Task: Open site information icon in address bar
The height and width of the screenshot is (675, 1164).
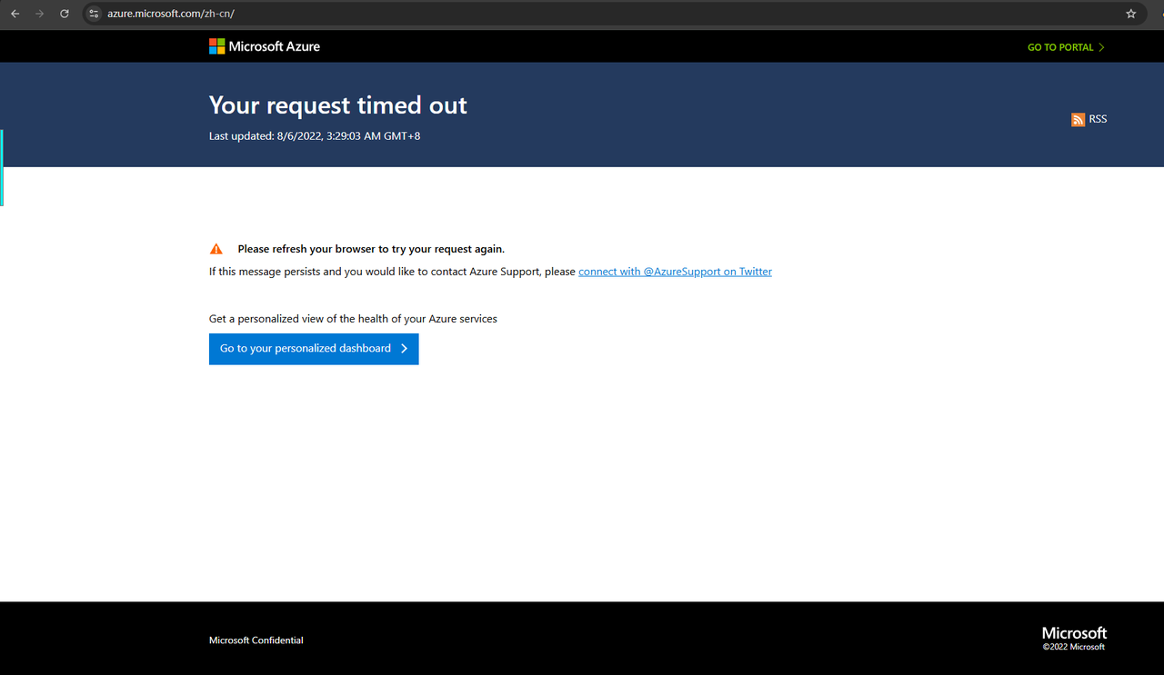Action: [x=94, y=14]
